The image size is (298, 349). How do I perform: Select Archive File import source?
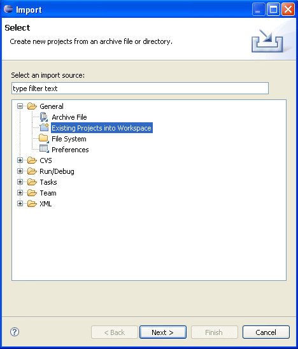[x=69, y=117]
